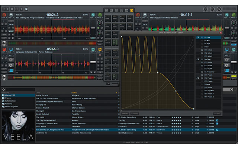238x149 pixels.
Task: Click the pitch fader on the top-left deck
Action: [x=92, y=28]
